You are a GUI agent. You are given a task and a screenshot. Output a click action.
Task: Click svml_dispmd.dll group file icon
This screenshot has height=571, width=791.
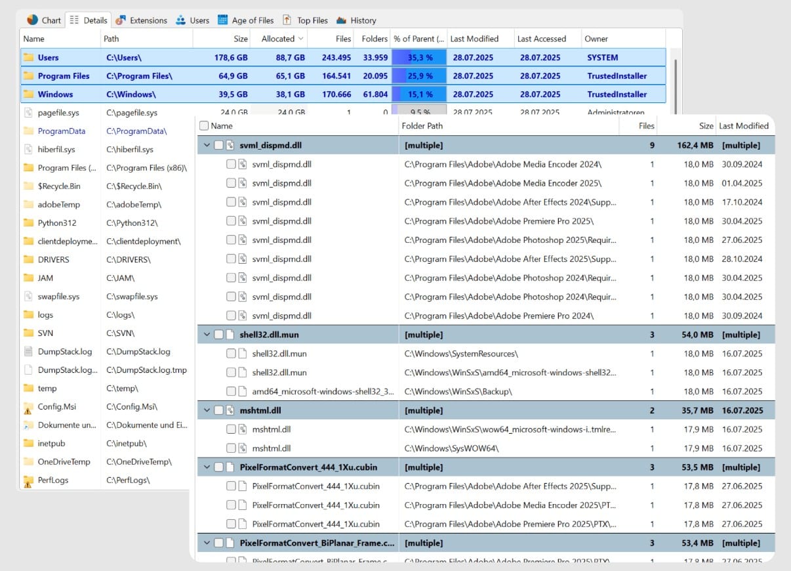[x=230, y=145]
